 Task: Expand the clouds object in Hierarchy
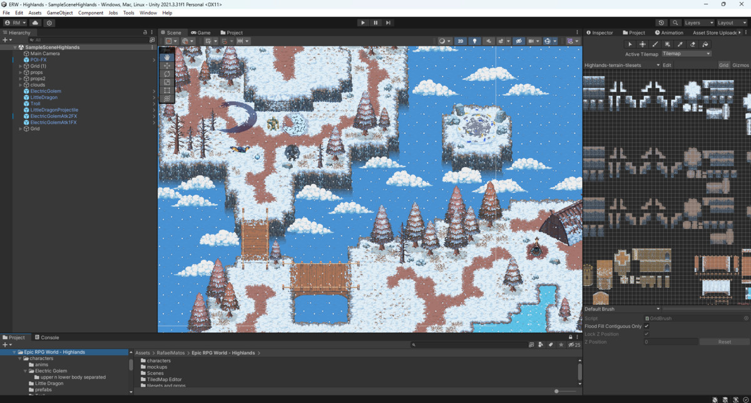(21, 85)
